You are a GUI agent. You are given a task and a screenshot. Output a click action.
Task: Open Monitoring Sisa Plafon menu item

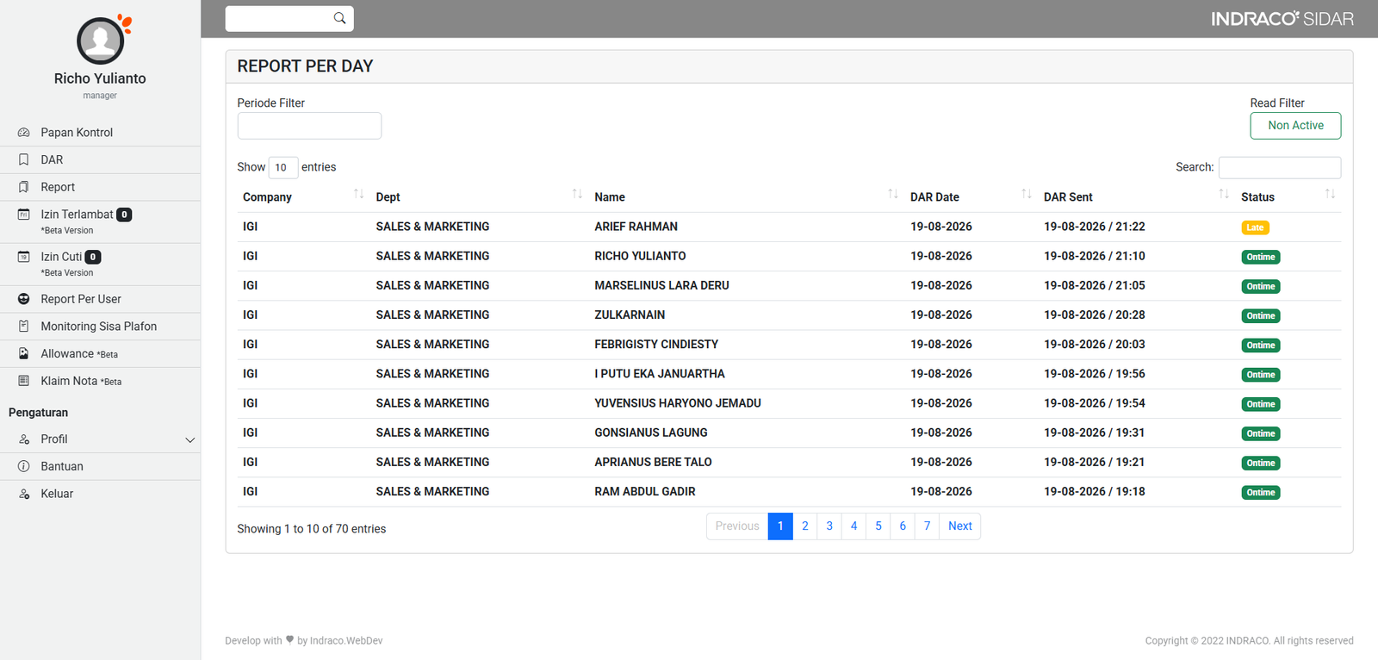[99, 327]
